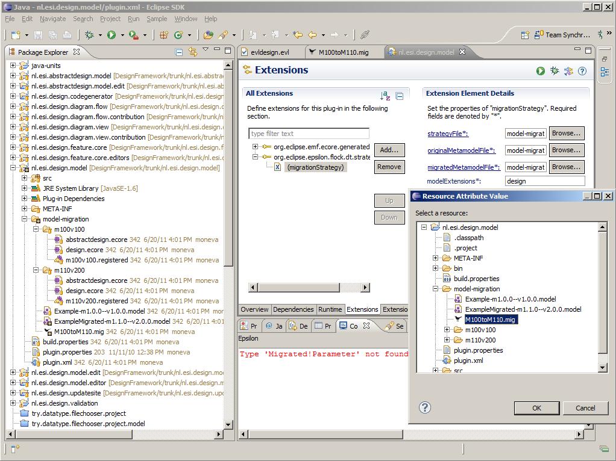Click OK in Resource Attribute Value dialog
This screenshot has width=616, height=461.
click(x=536, y=408)
